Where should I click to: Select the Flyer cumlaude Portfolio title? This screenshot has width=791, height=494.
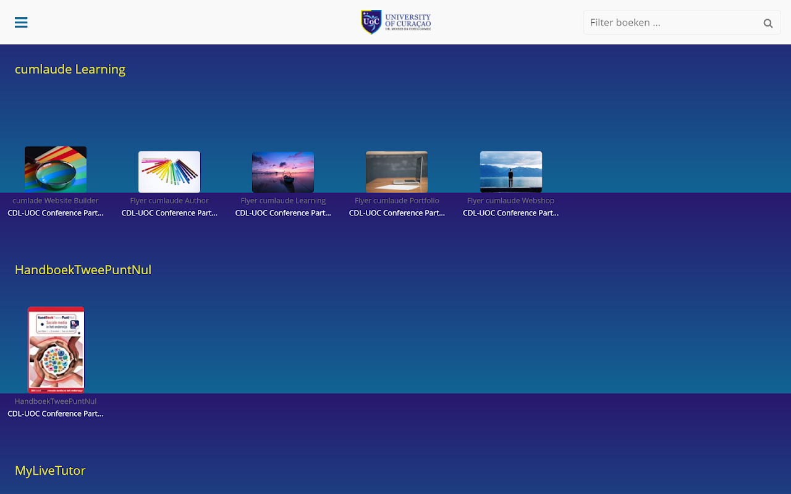pos(397,201)
